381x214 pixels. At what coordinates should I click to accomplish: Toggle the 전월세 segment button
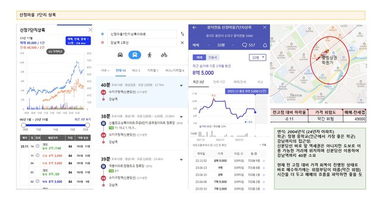[213, 57]
